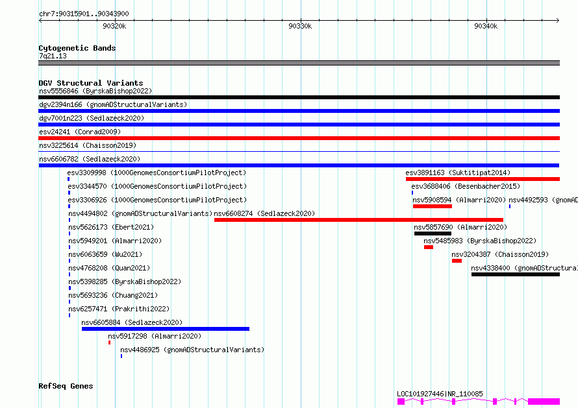This screenshot has width=578, height=408.
Task: Click nsv6605884 (Sedlazeck2020) label
Action: (x=132, y=322)
